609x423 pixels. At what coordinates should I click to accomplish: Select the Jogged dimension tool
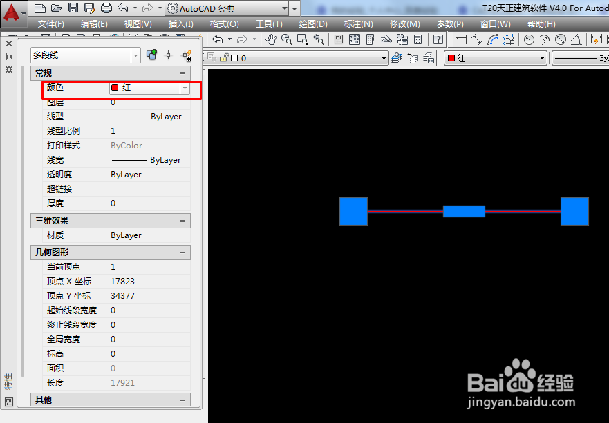(545, 39)
